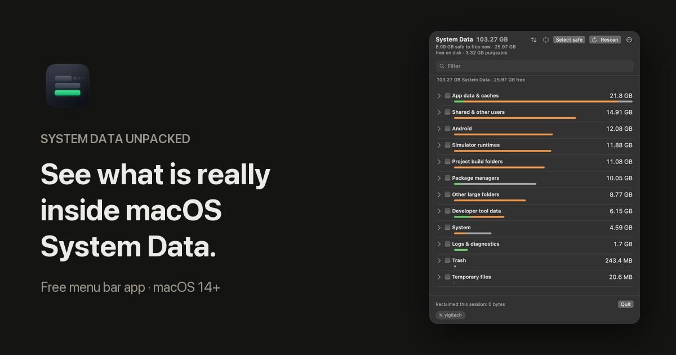
Task: Select the Logs & diagnostics checkbox
Action: coord(447,244)
